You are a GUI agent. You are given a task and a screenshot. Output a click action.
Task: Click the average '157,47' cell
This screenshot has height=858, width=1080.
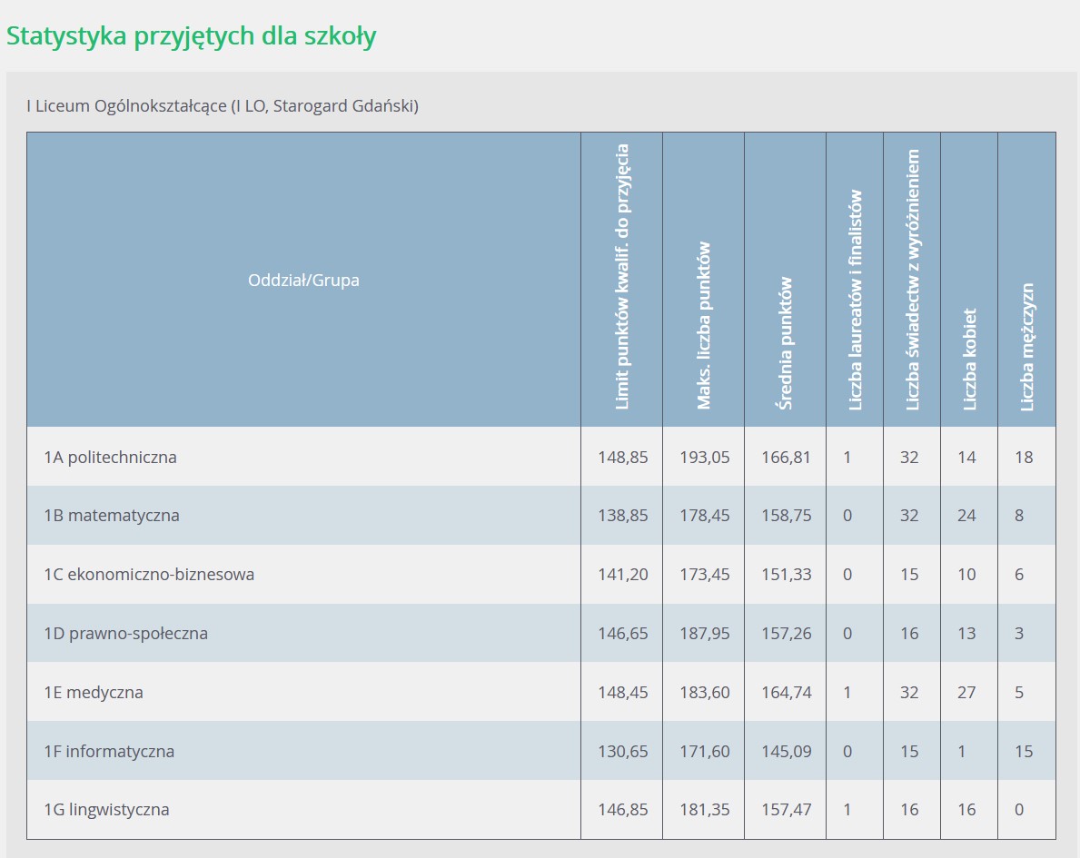pyautogui.click(x=786, y=810)
